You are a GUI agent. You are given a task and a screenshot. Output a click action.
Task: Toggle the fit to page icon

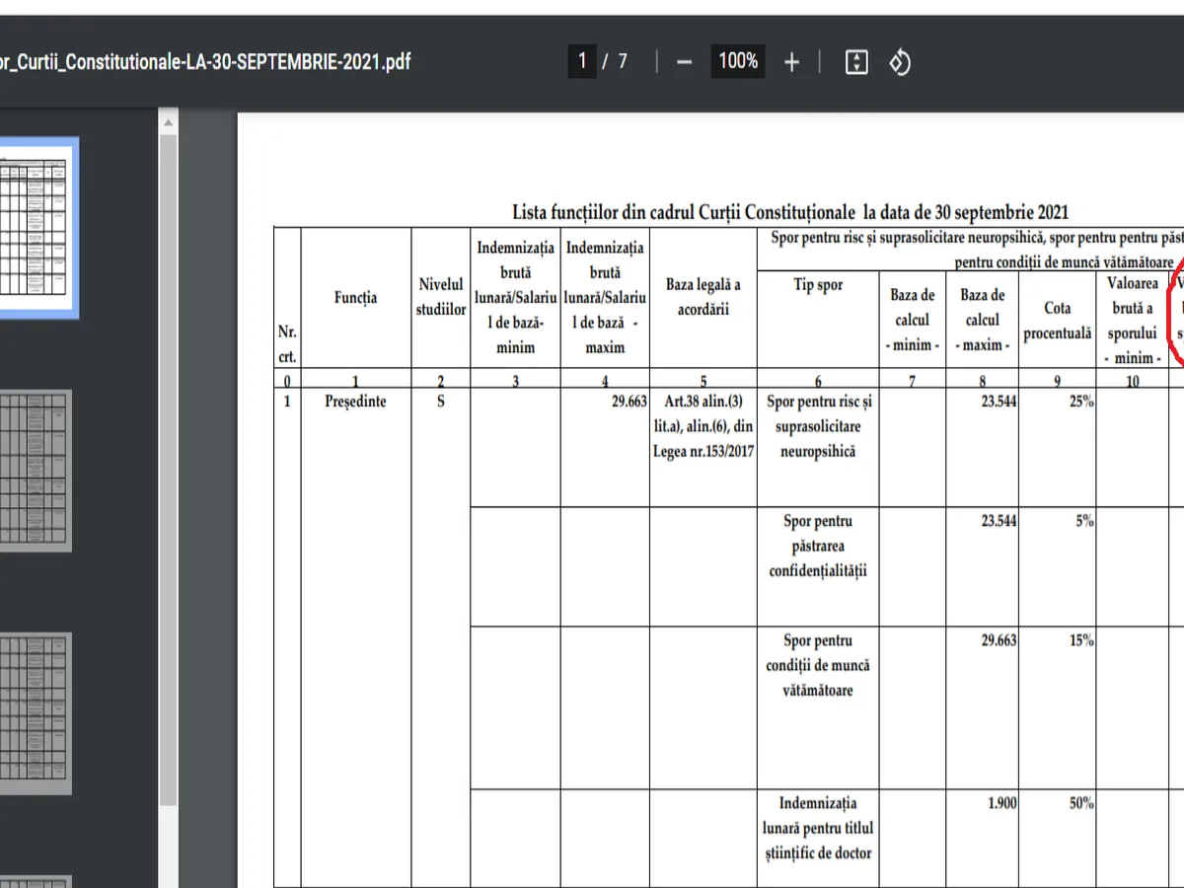(856, 62)
